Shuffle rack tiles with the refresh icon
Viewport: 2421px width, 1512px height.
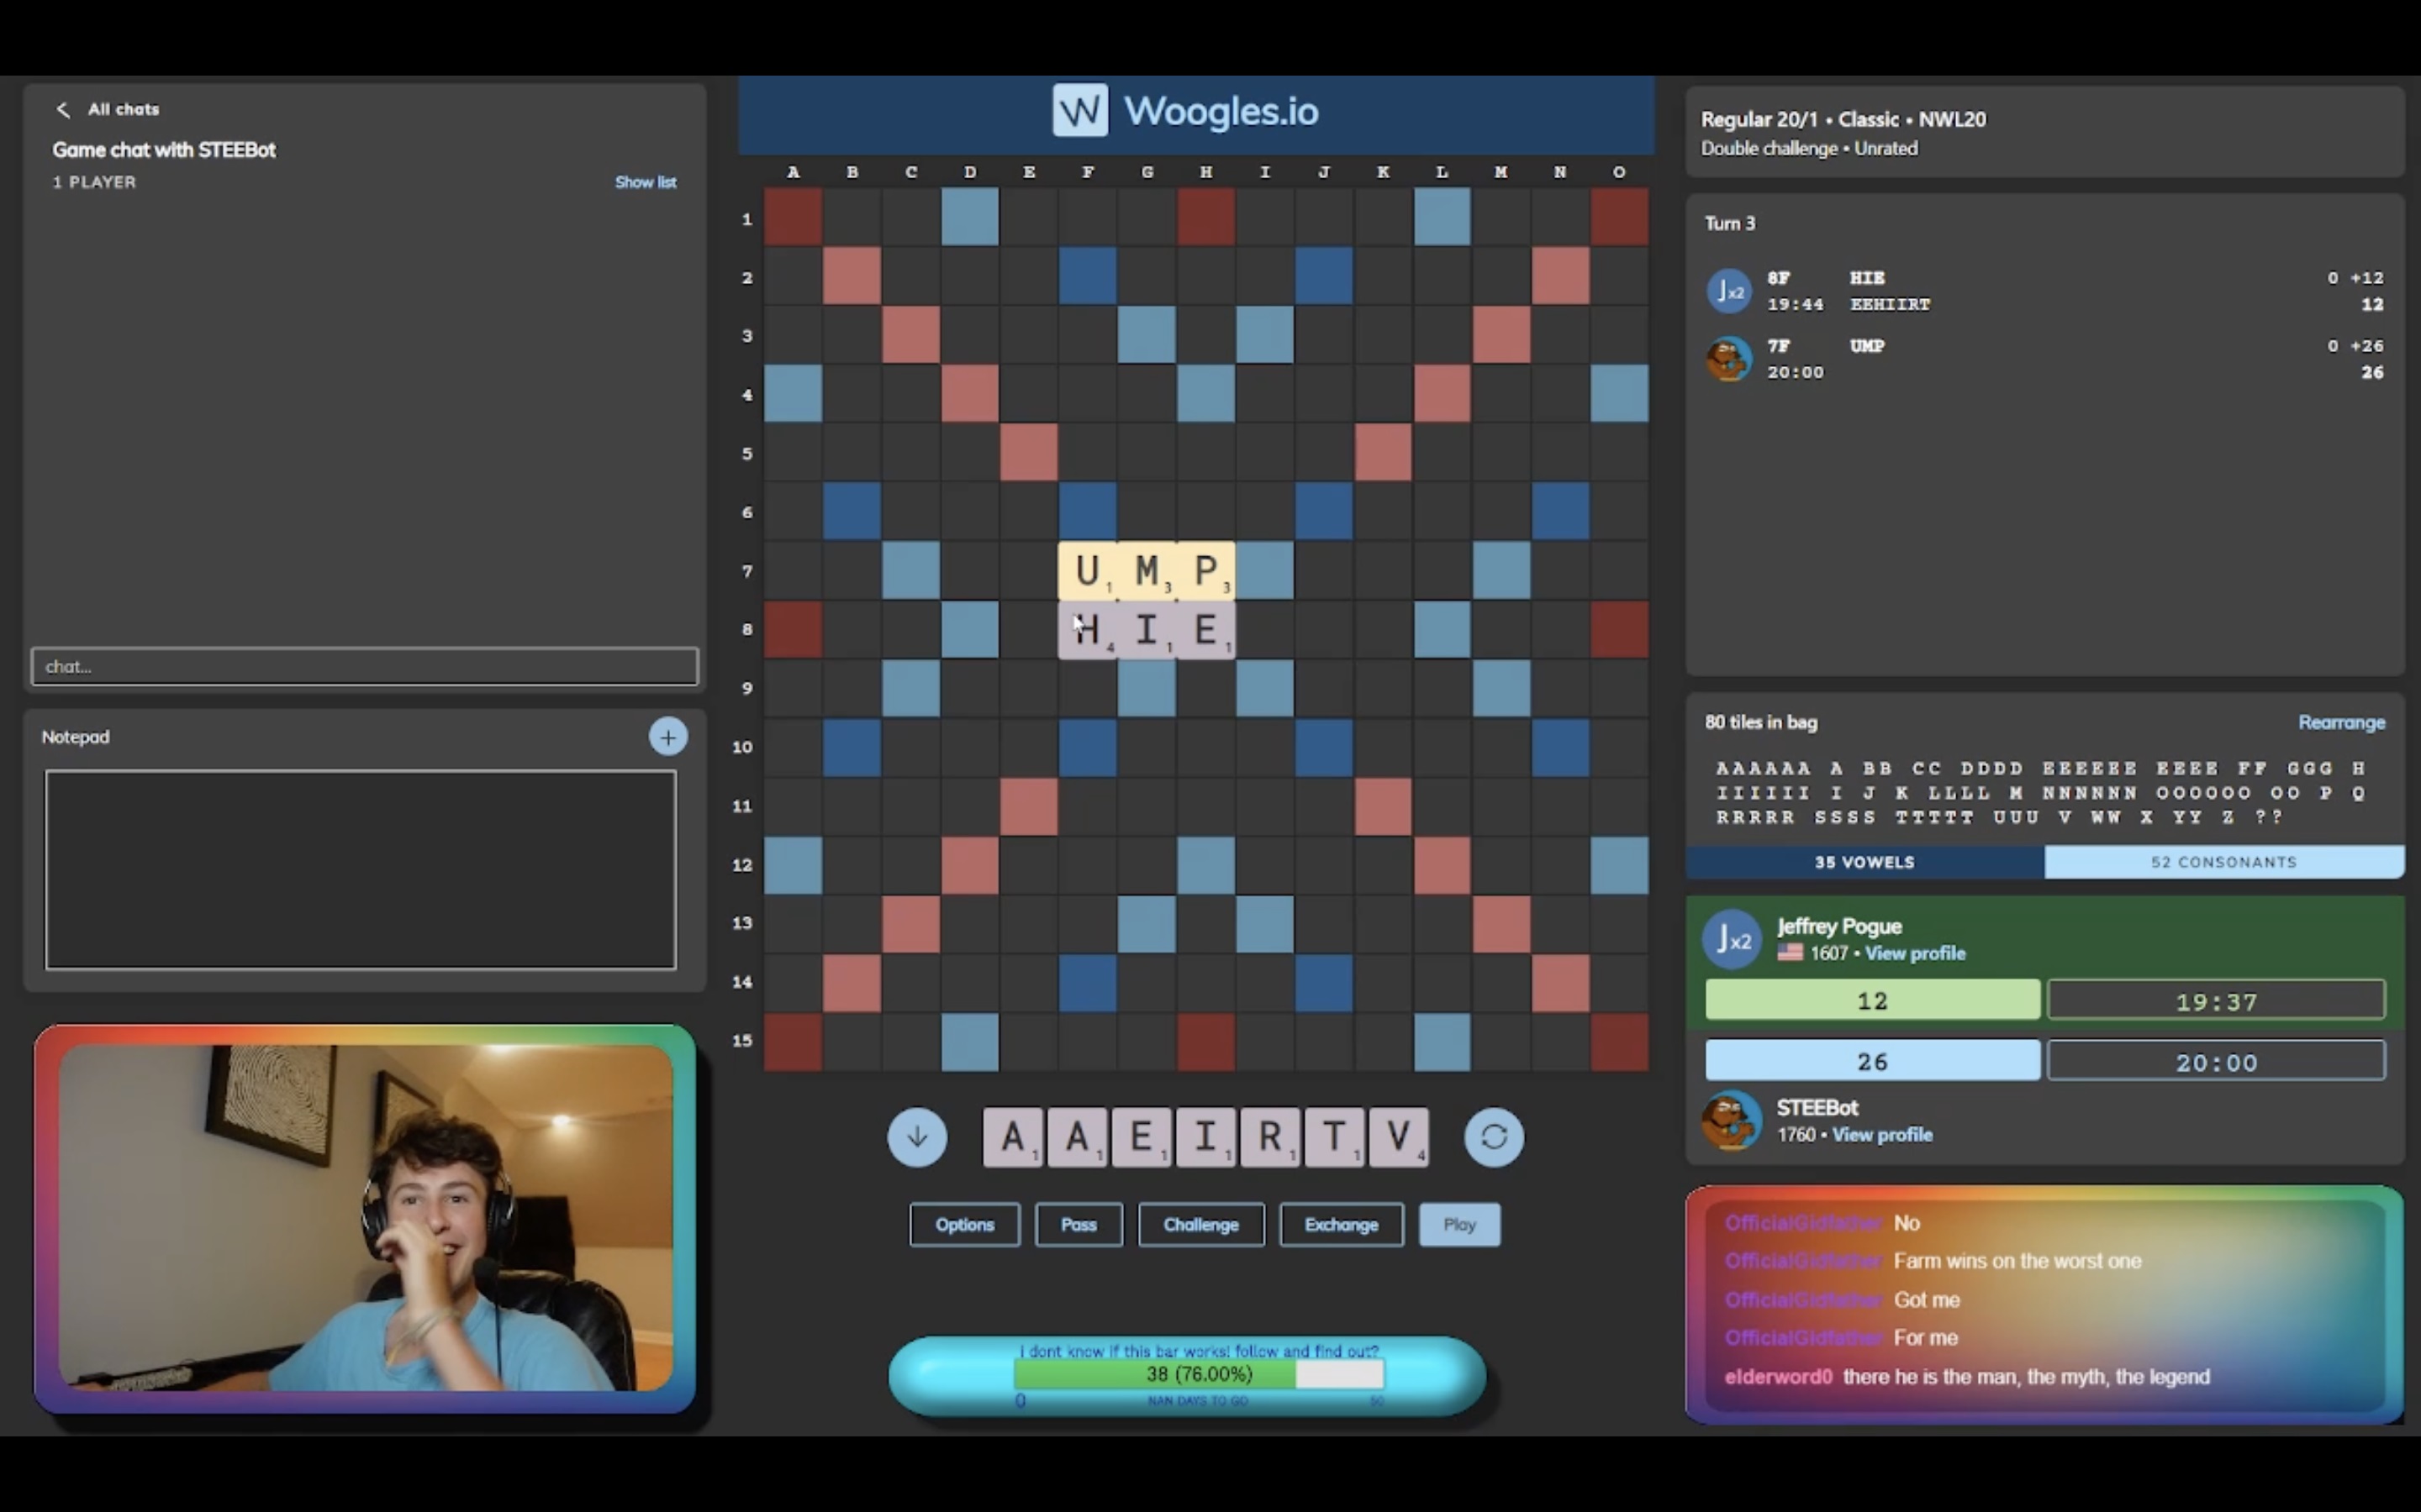(x=1493, y=1137)
